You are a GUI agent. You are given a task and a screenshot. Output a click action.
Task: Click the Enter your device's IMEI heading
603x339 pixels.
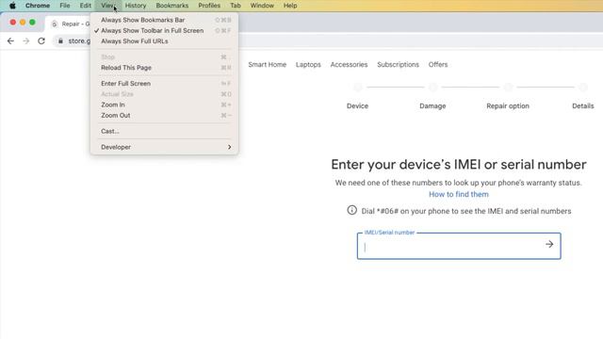click(459, 165)
